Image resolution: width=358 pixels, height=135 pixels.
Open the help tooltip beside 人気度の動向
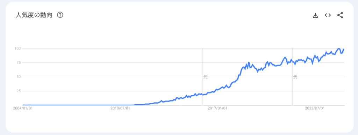[60, 15]
